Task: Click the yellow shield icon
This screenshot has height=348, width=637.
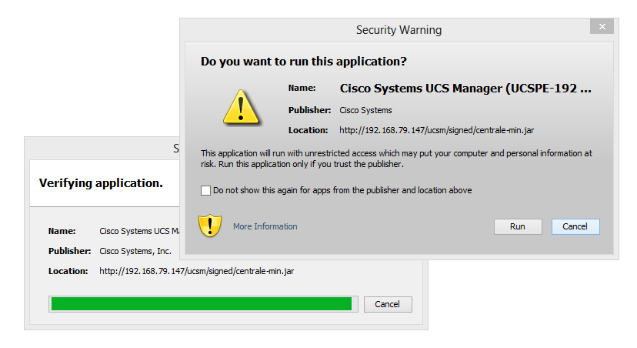Action: pos(209,226)
